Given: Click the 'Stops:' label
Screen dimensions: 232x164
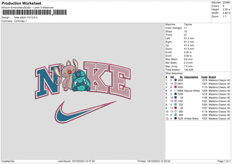Looking at the screenshot, I should coord(169,32).
